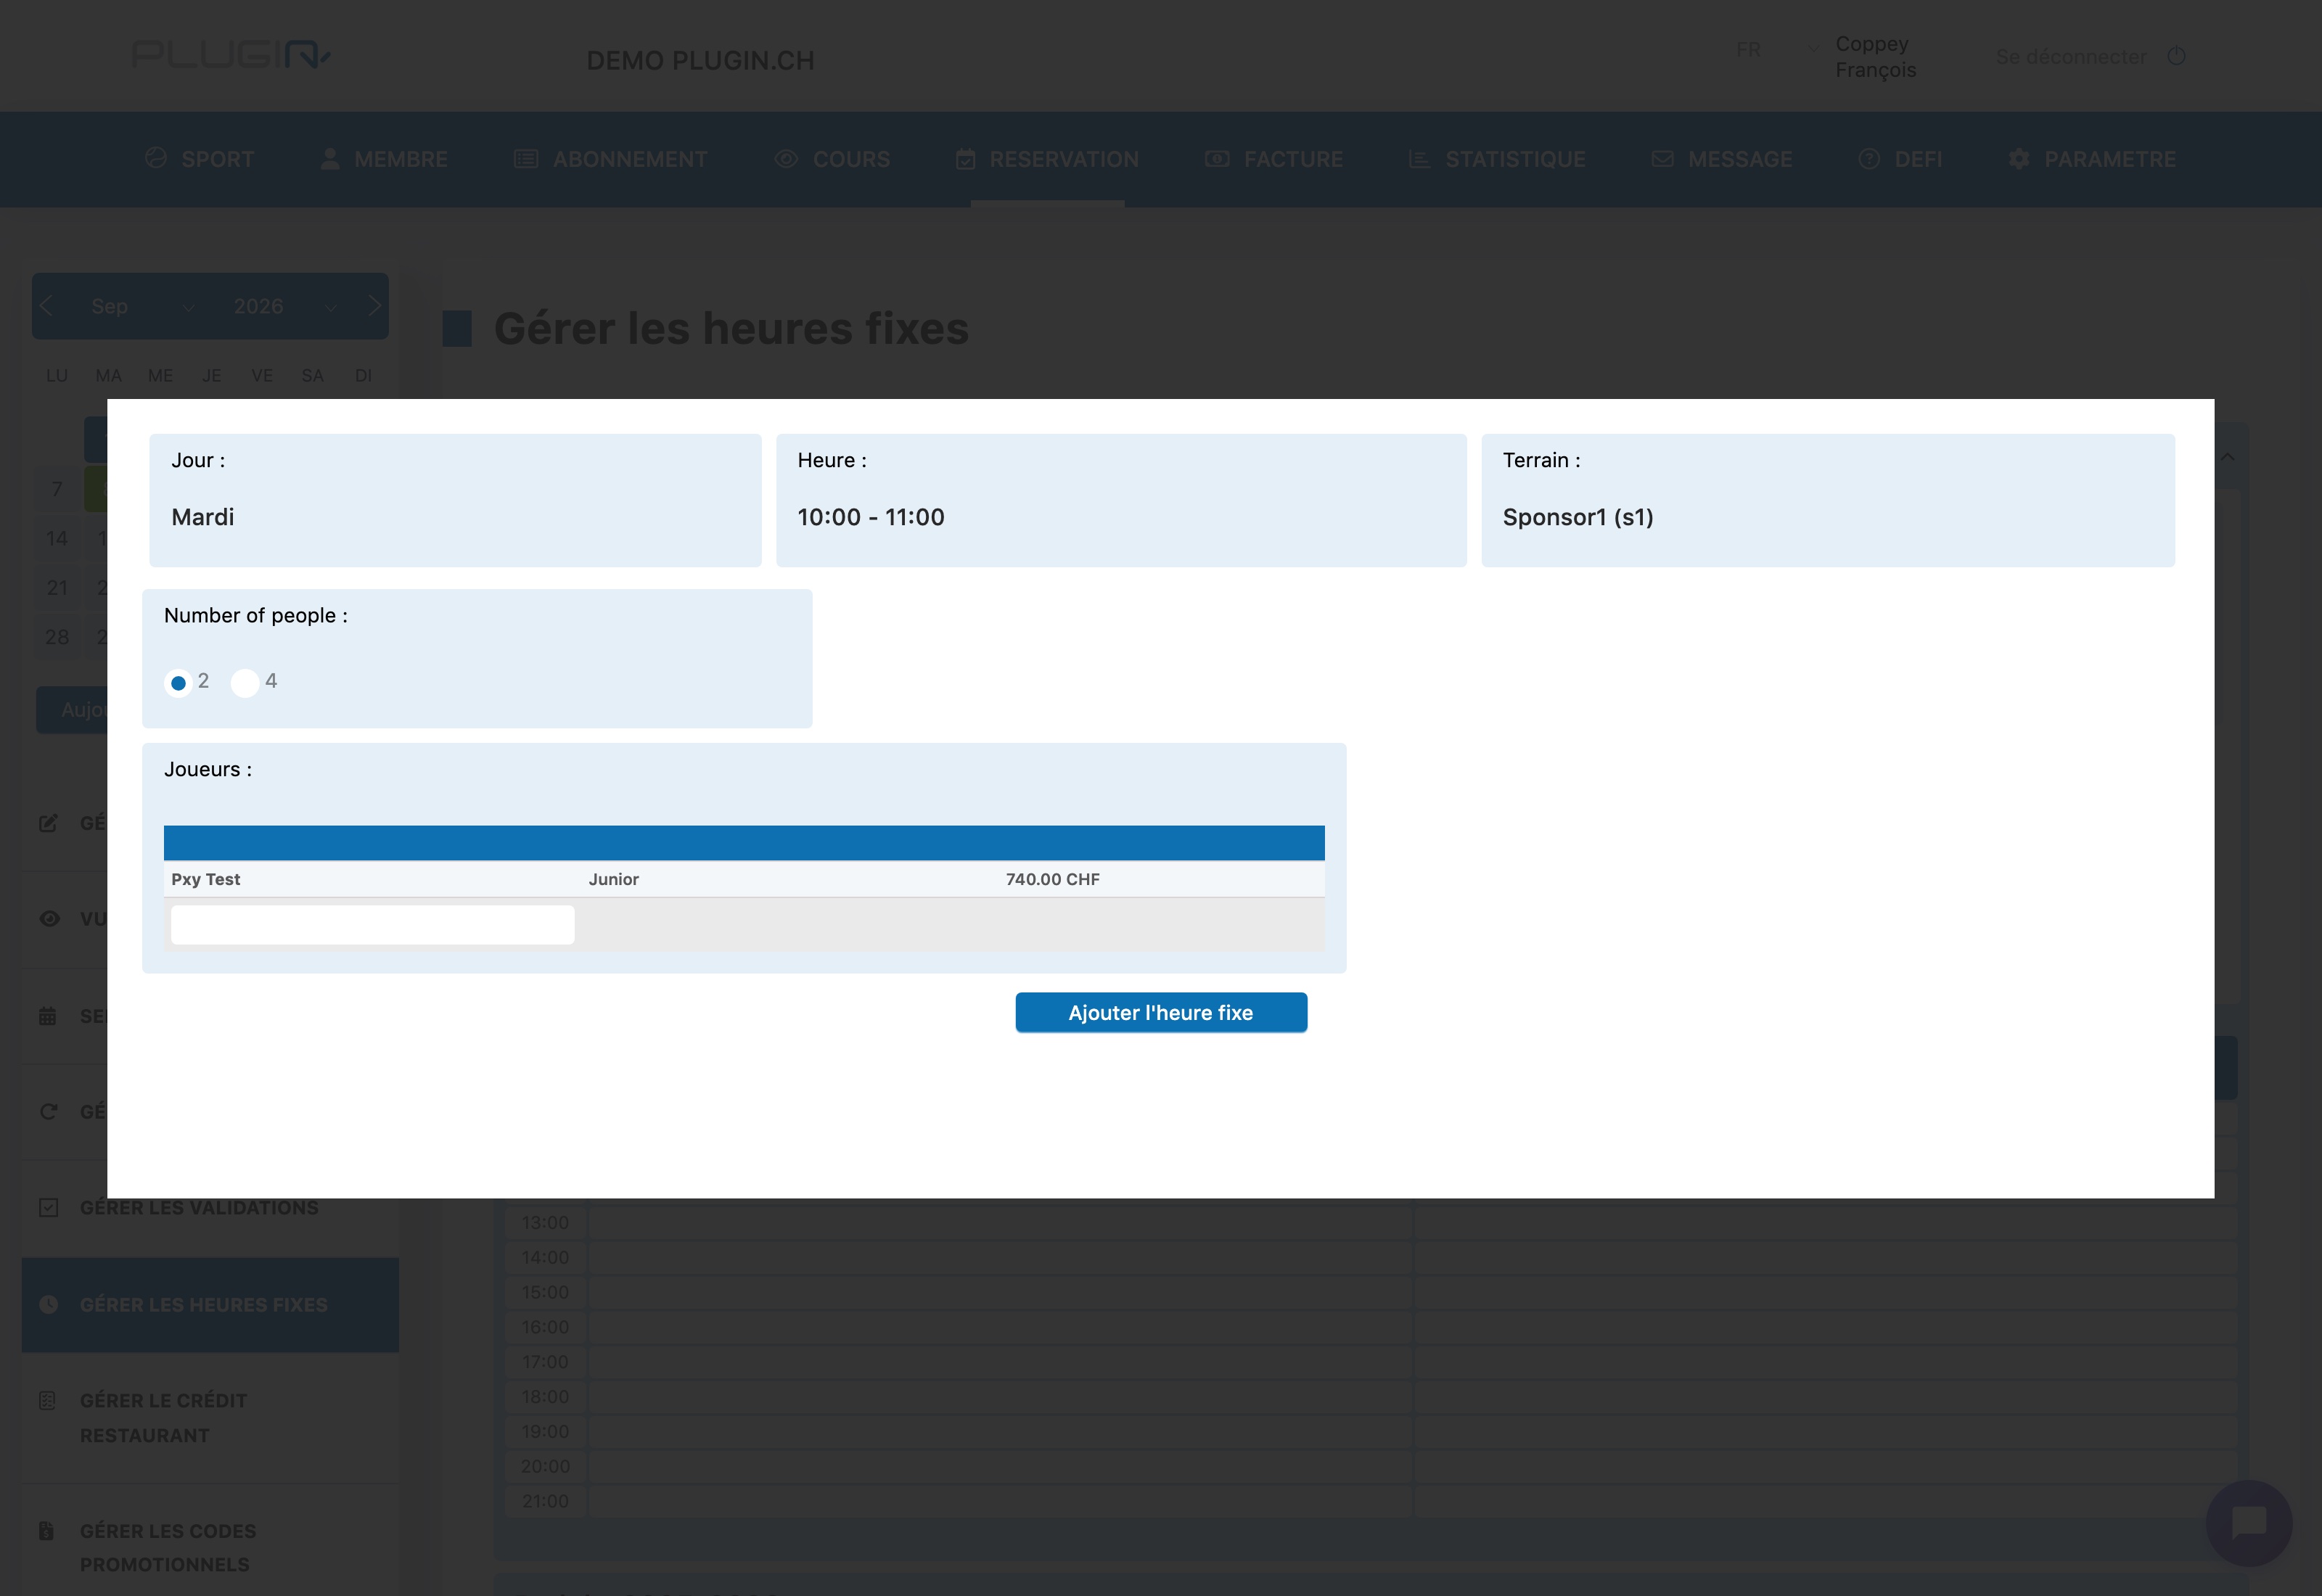This screenshot has width=2322, height=1596.
Task: Open the RESERVATION menu tab
Action: pyautogui.click(x=1047, y=159)
